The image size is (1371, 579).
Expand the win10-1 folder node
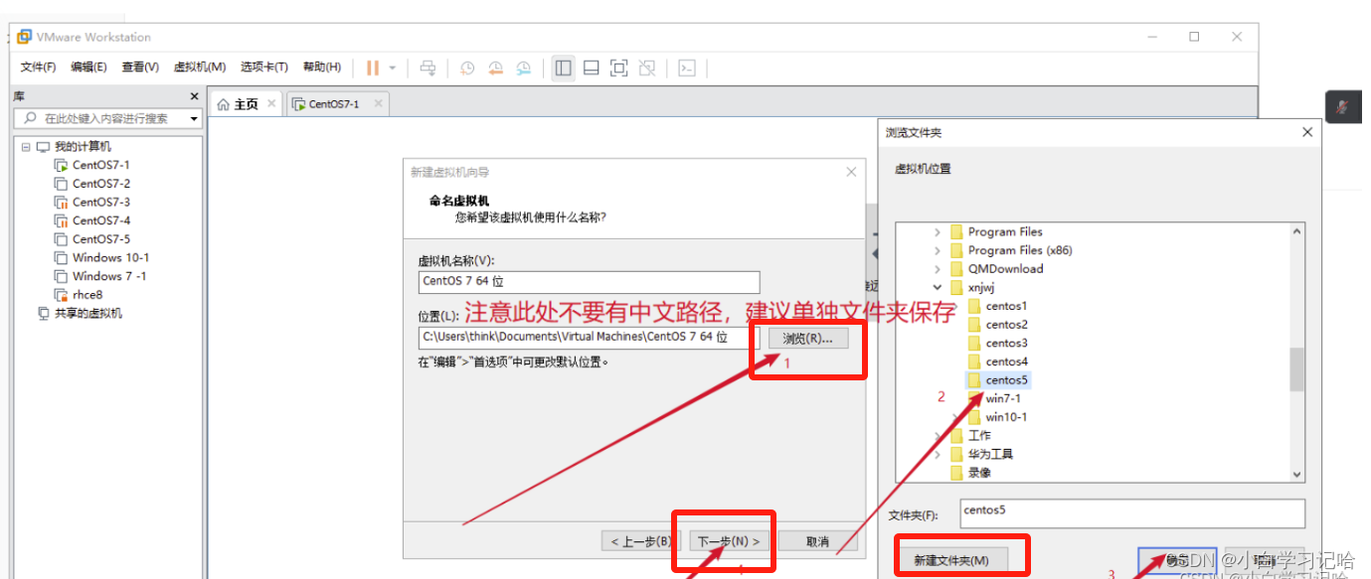pyautogui.click(x=956, y=417)
